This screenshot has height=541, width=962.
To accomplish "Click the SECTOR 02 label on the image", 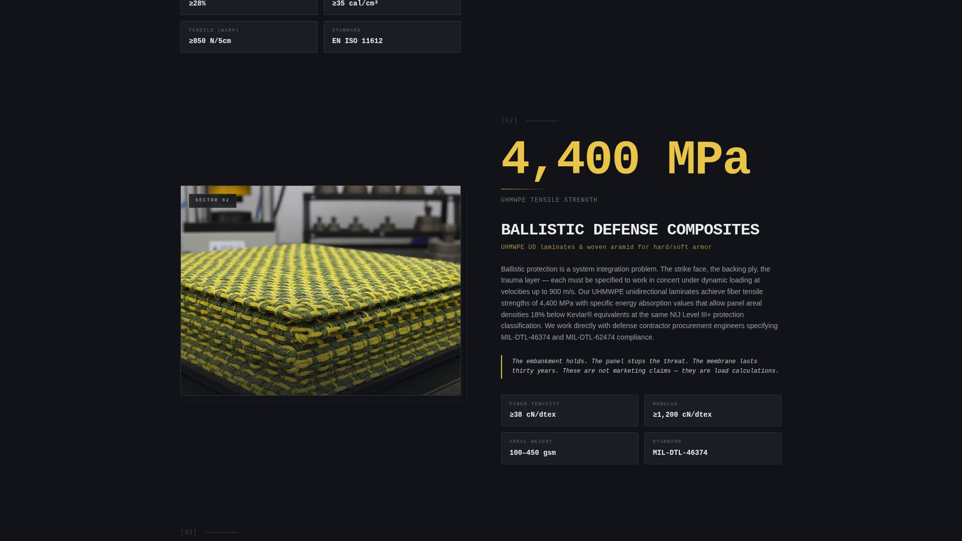I will pos(212,200).
